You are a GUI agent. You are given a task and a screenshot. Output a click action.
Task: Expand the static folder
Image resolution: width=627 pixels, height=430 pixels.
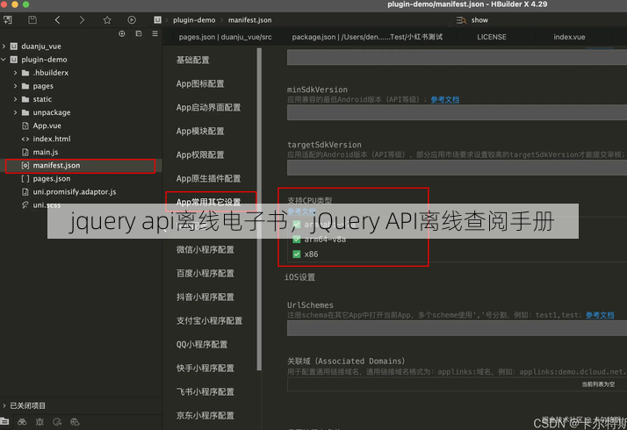[x=15, y=99]
